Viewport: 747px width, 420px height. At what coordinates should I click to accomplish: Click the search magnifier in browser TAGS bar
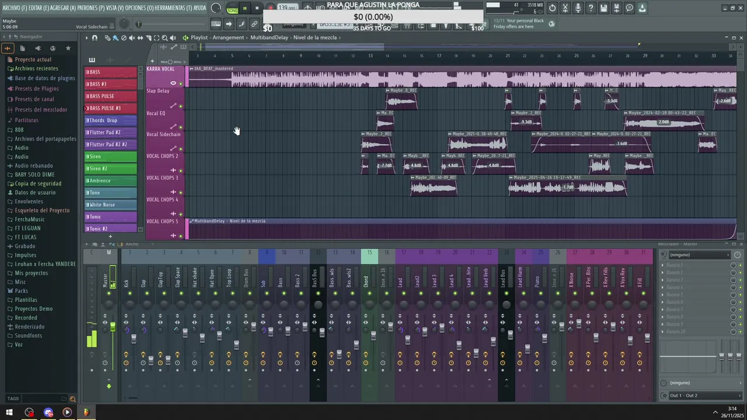click(72, 399)
